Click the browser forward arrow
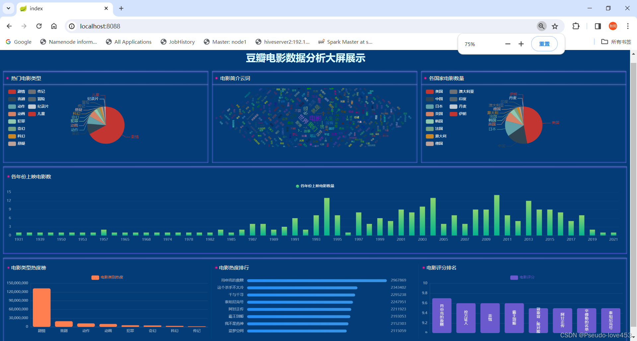The height and width of the screenshot is (341, 637). coord(24,26)
